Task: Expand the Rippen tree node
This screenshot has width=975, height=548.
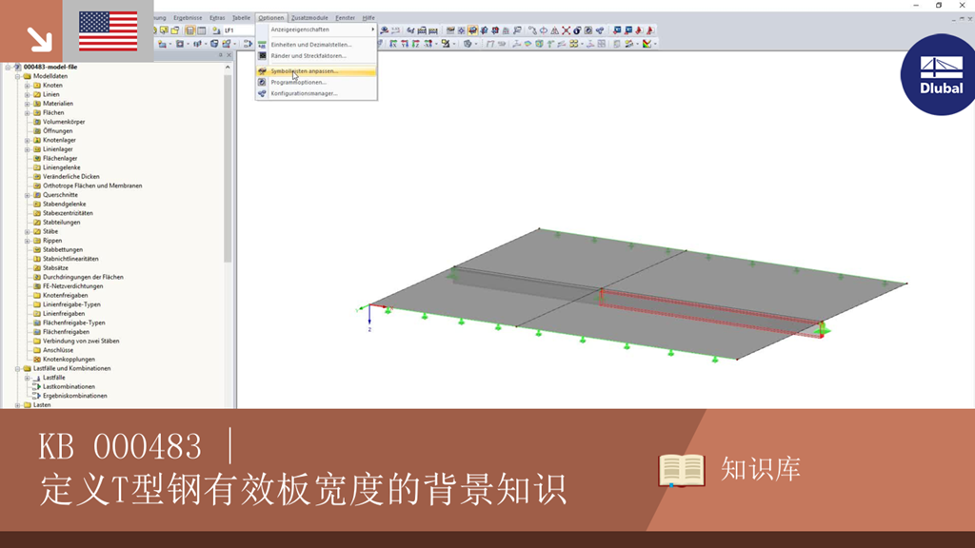Action: point(28,241)
